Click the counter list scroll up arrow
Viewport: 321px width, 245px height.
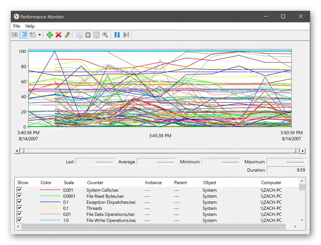pyautogui.click(x=302, y=181)
